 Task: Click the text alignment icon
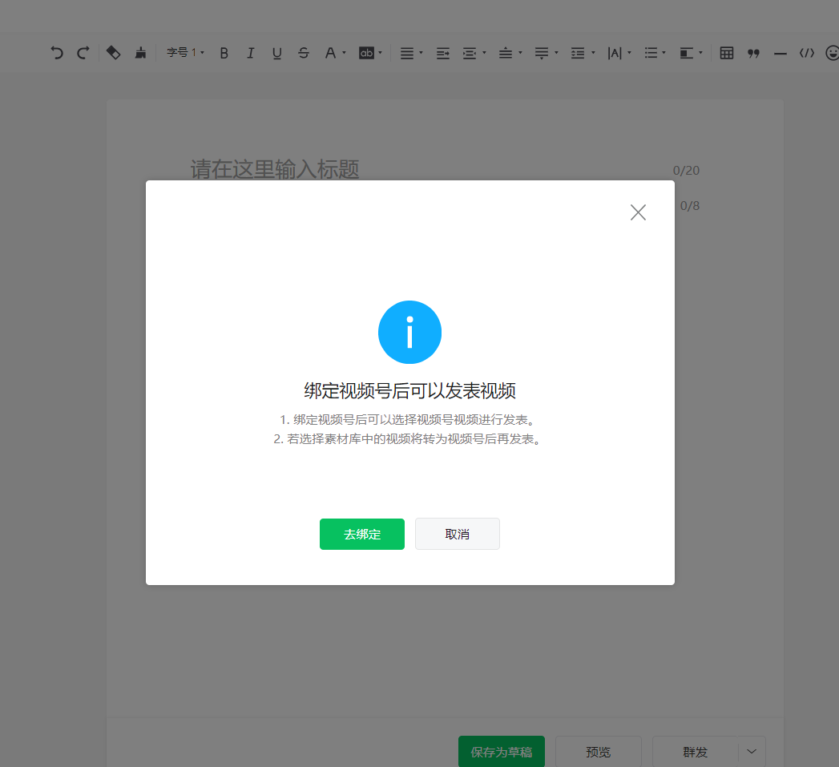pyautogui.click(x=406, y=53)
